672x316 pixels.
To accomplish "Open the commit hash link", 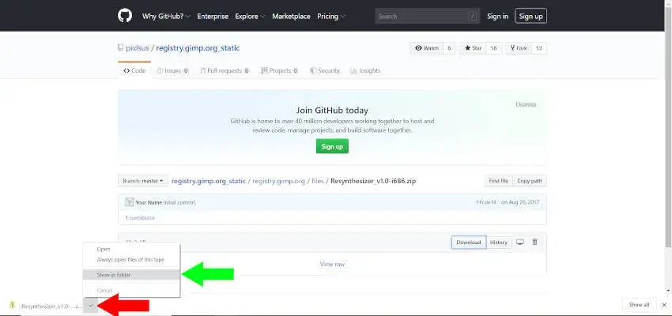I will point(486,202).
